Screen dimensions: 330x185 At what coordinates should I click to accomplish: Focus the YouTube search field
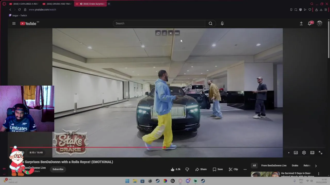(x=159, y=23)
